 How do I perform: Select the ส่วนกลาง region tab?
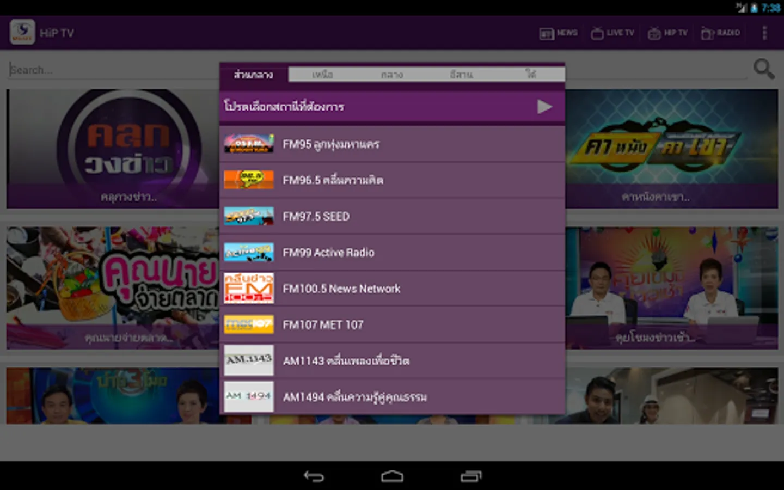click(x=254, y=74)
